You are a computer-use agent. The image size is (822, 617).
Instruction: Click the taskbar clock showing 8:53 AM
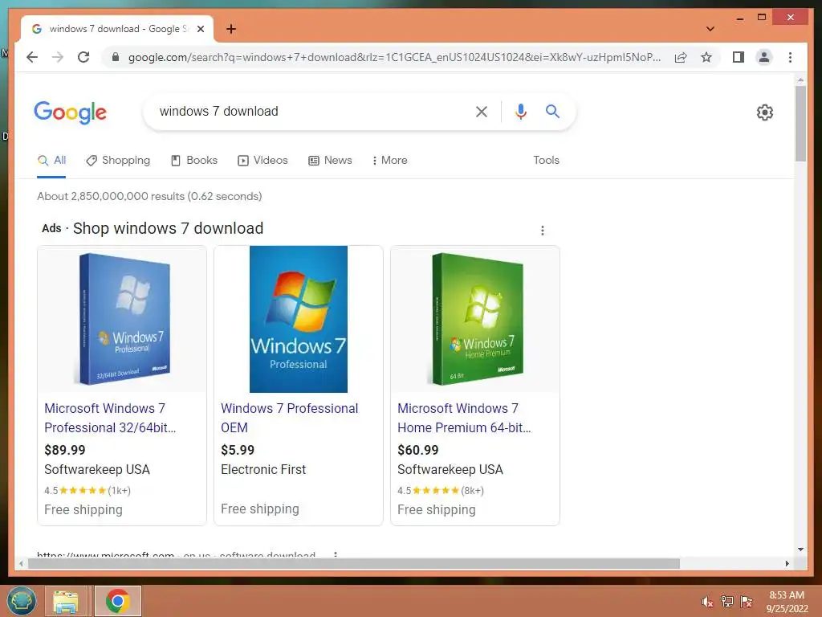click(787, 602)
